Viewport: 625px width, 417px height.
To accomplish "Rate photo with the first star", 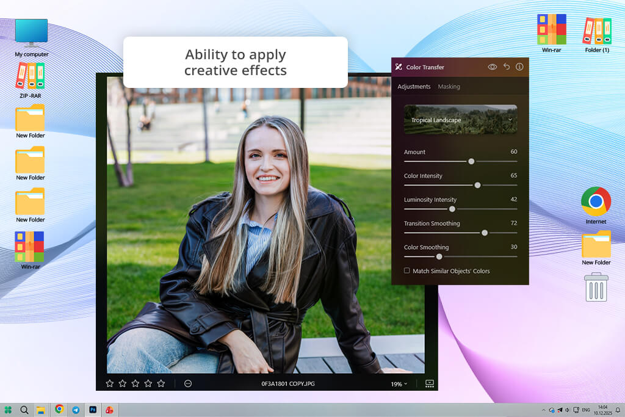I will 110,383.
